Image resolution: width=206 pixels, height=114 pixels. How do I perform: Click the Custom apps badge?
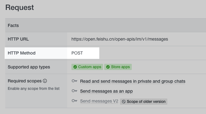87,67
